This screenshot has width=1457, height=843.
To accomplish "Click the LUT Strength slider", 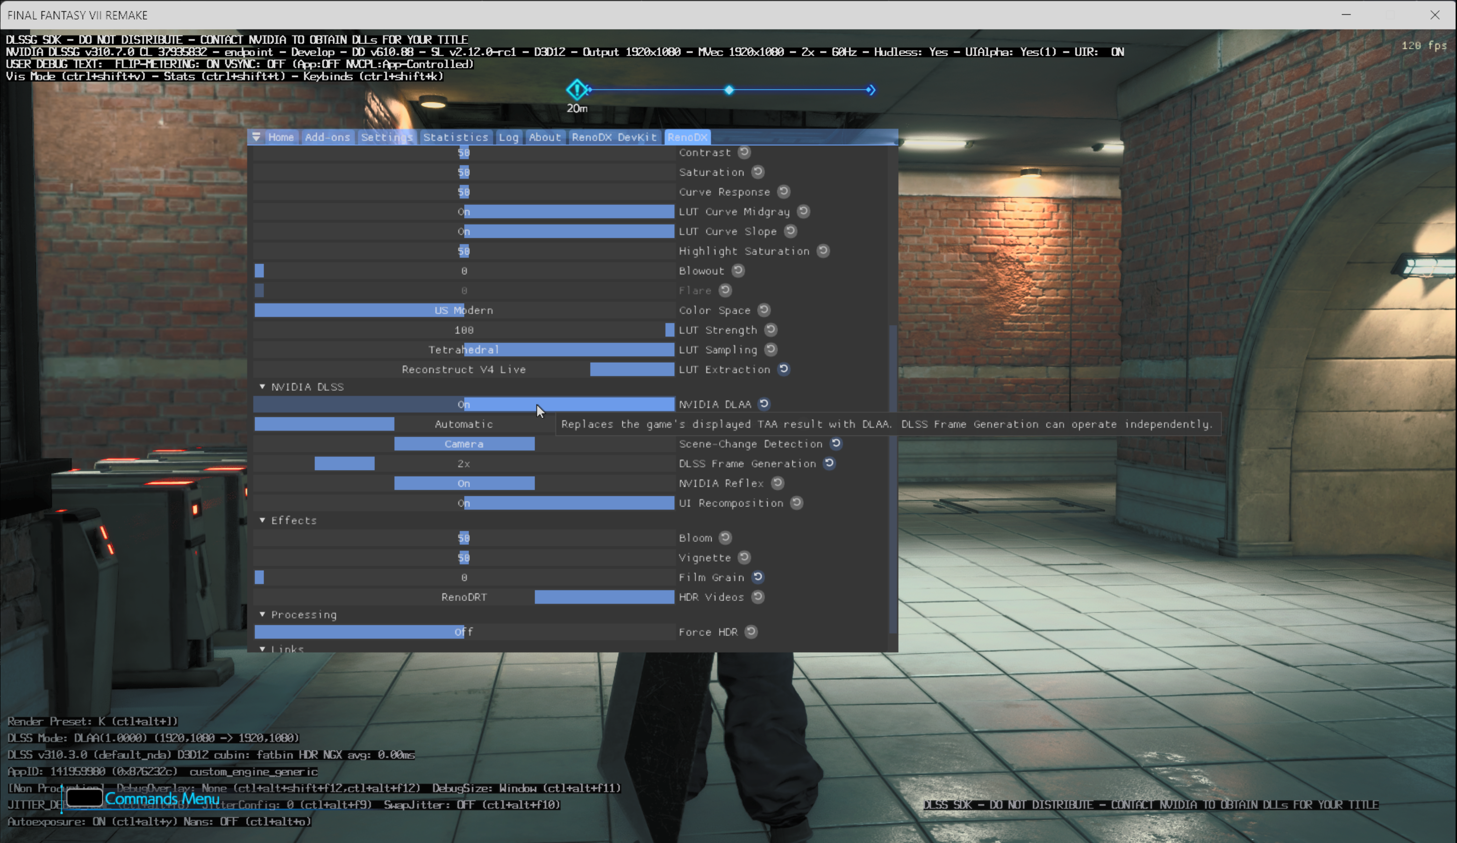I will point(464,330).
